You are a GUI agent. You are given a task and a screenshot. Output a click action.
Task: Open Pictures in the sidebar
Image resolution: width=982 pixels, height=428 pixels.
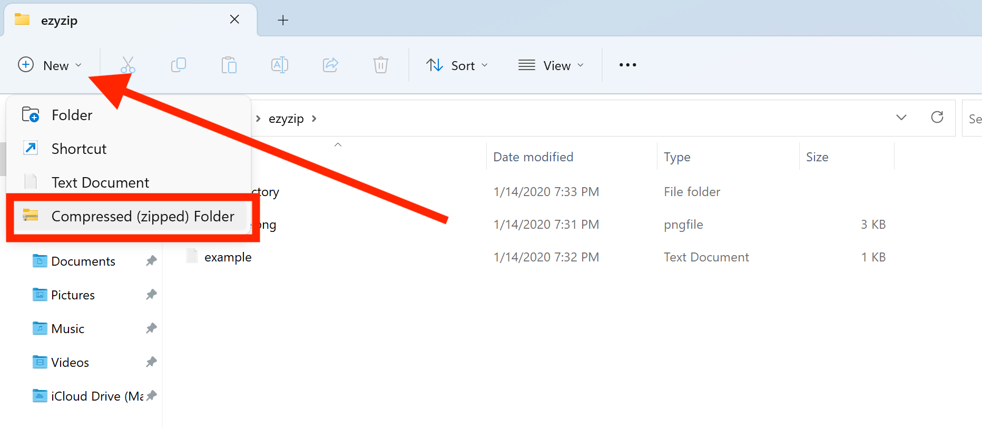click(73, 295)
